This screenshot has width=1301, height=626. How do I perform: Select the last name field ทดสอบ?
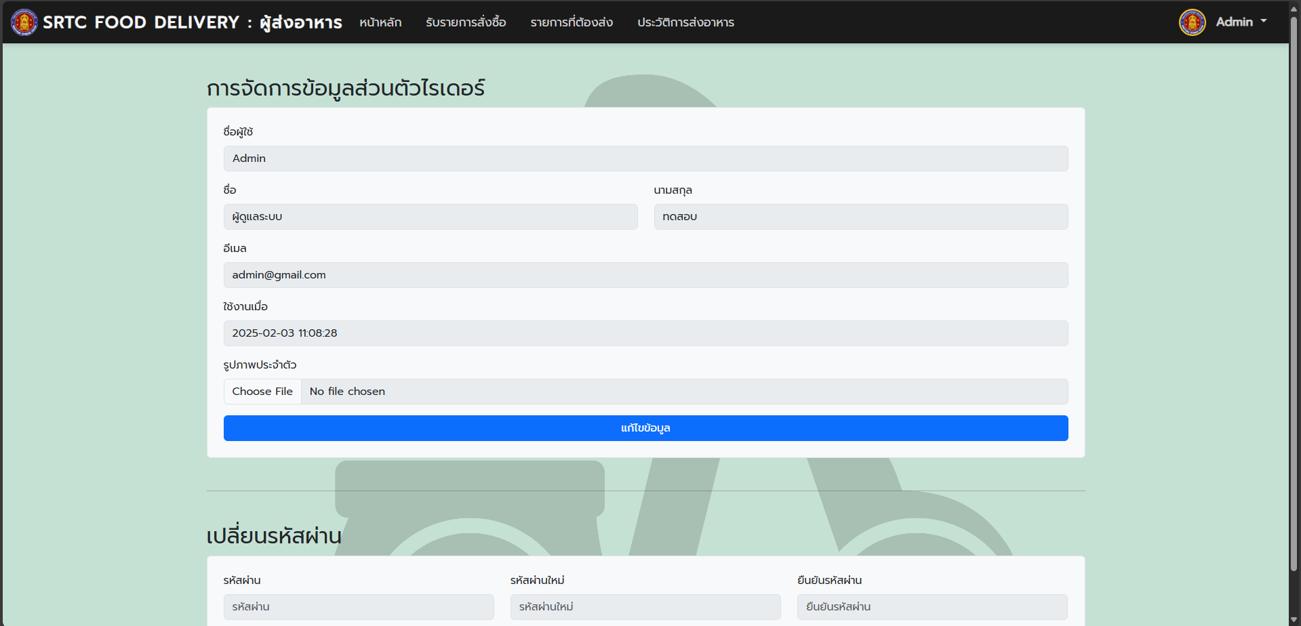(x=860, y=217)
